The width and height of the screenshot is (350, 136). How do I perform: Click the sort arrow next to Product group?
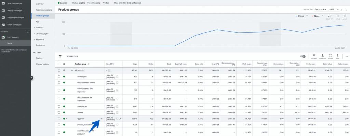88,64
